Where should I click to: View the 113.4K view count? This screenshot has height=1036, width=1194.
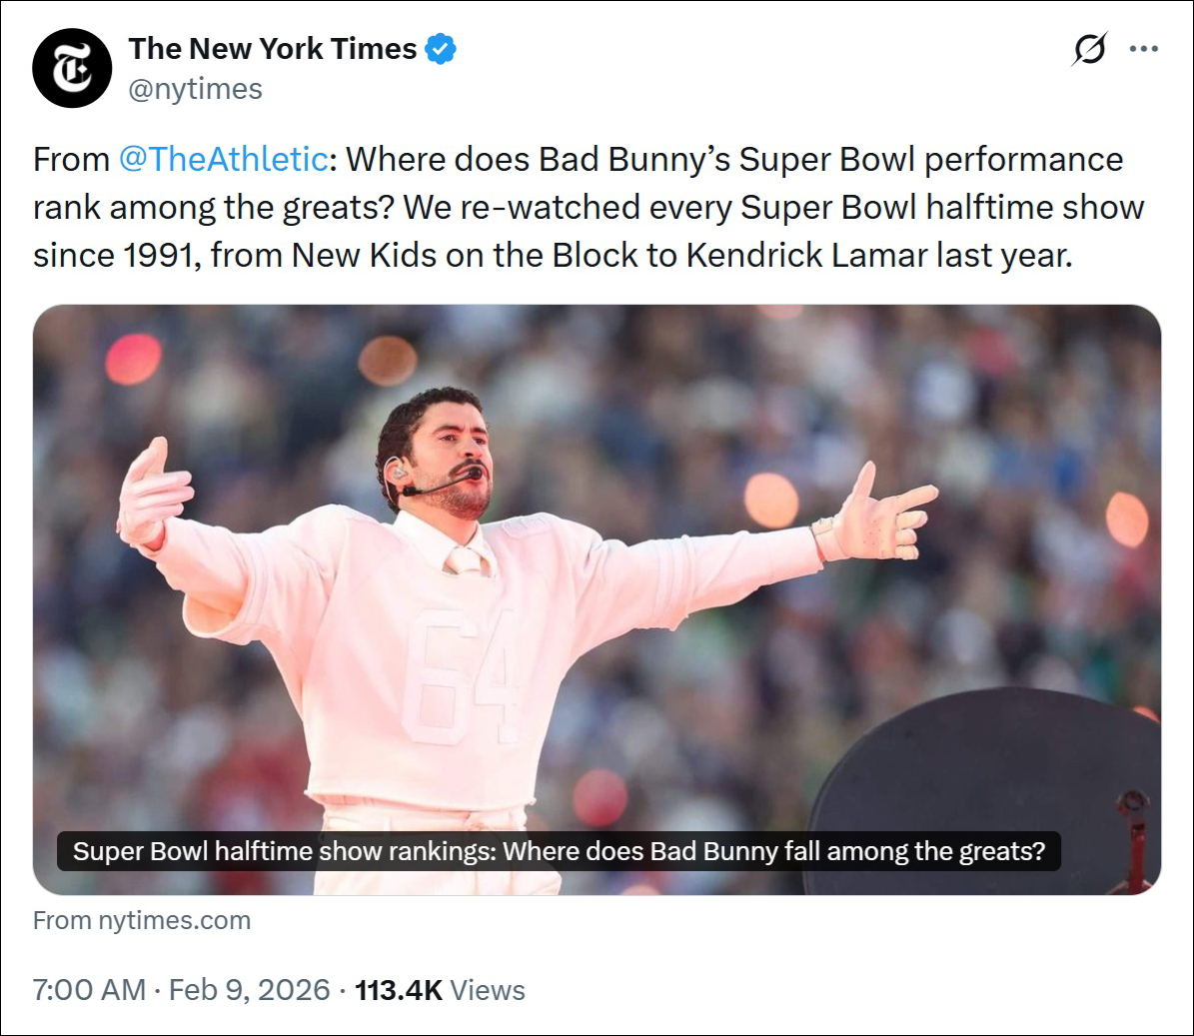[x=398, y=990]
